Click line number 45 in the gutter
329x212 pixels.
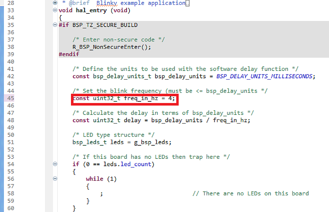point(11,98)
